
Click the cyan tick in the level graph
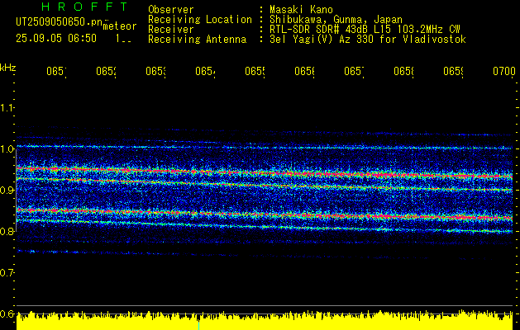[x=198, y=326]
